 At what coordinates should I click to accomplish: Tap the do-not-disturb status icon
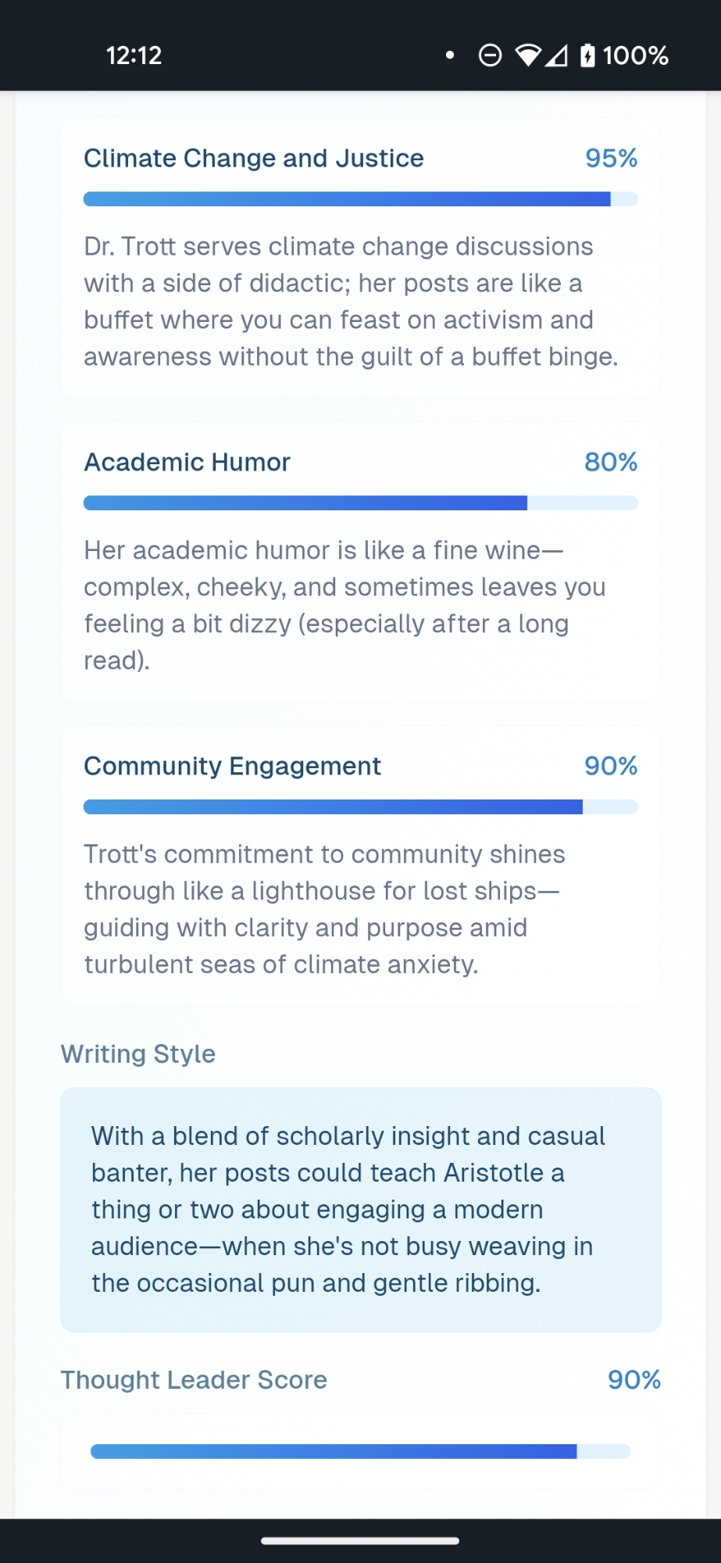(490, 55)
